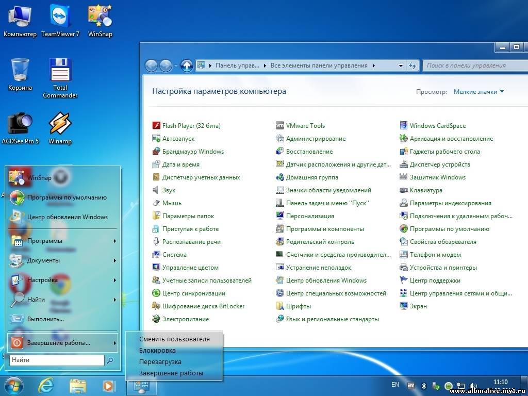This screenshot has width=528, height=396.
Task: Click the Шифрование диска BitLocker icon
Action: click(x=156, y=306)
